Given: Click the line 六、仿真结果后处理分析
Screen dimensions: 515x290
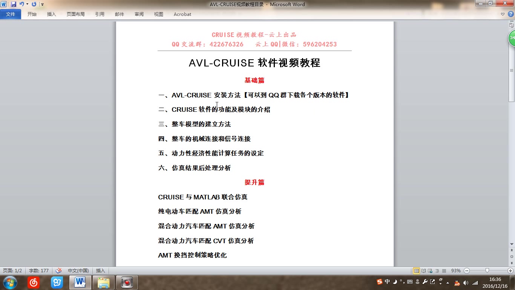Looking at the screenshot, I should pos(195,168).
